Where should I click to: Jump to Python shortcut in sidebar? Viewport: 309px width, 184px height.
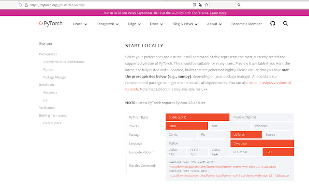(48, 69)
